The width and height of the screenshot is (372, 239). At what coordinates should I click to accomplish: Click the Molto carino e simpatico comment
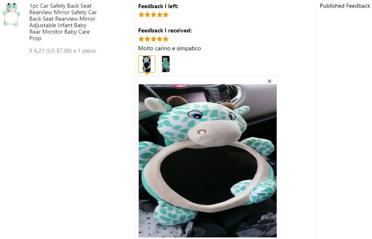tap(170, 48)
